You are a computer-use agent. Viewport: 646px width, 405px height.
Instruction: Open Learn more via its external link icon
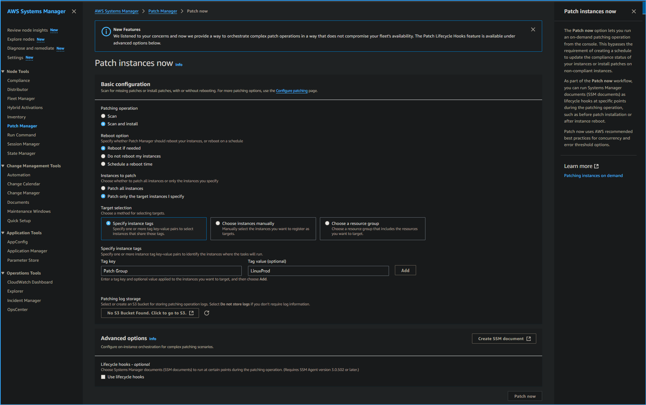click(x=597, y=166)
